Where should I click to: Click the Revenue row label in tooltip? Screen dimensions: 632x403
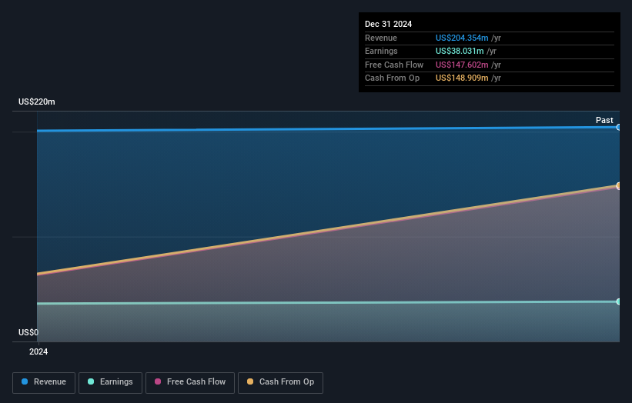coord(381,38)
